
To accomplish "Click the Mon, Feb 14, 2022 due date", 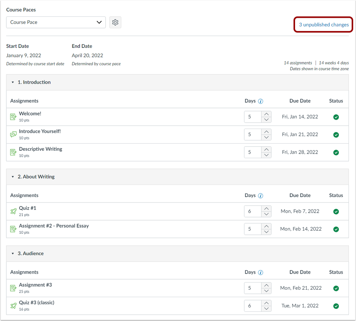I will 301,229.
